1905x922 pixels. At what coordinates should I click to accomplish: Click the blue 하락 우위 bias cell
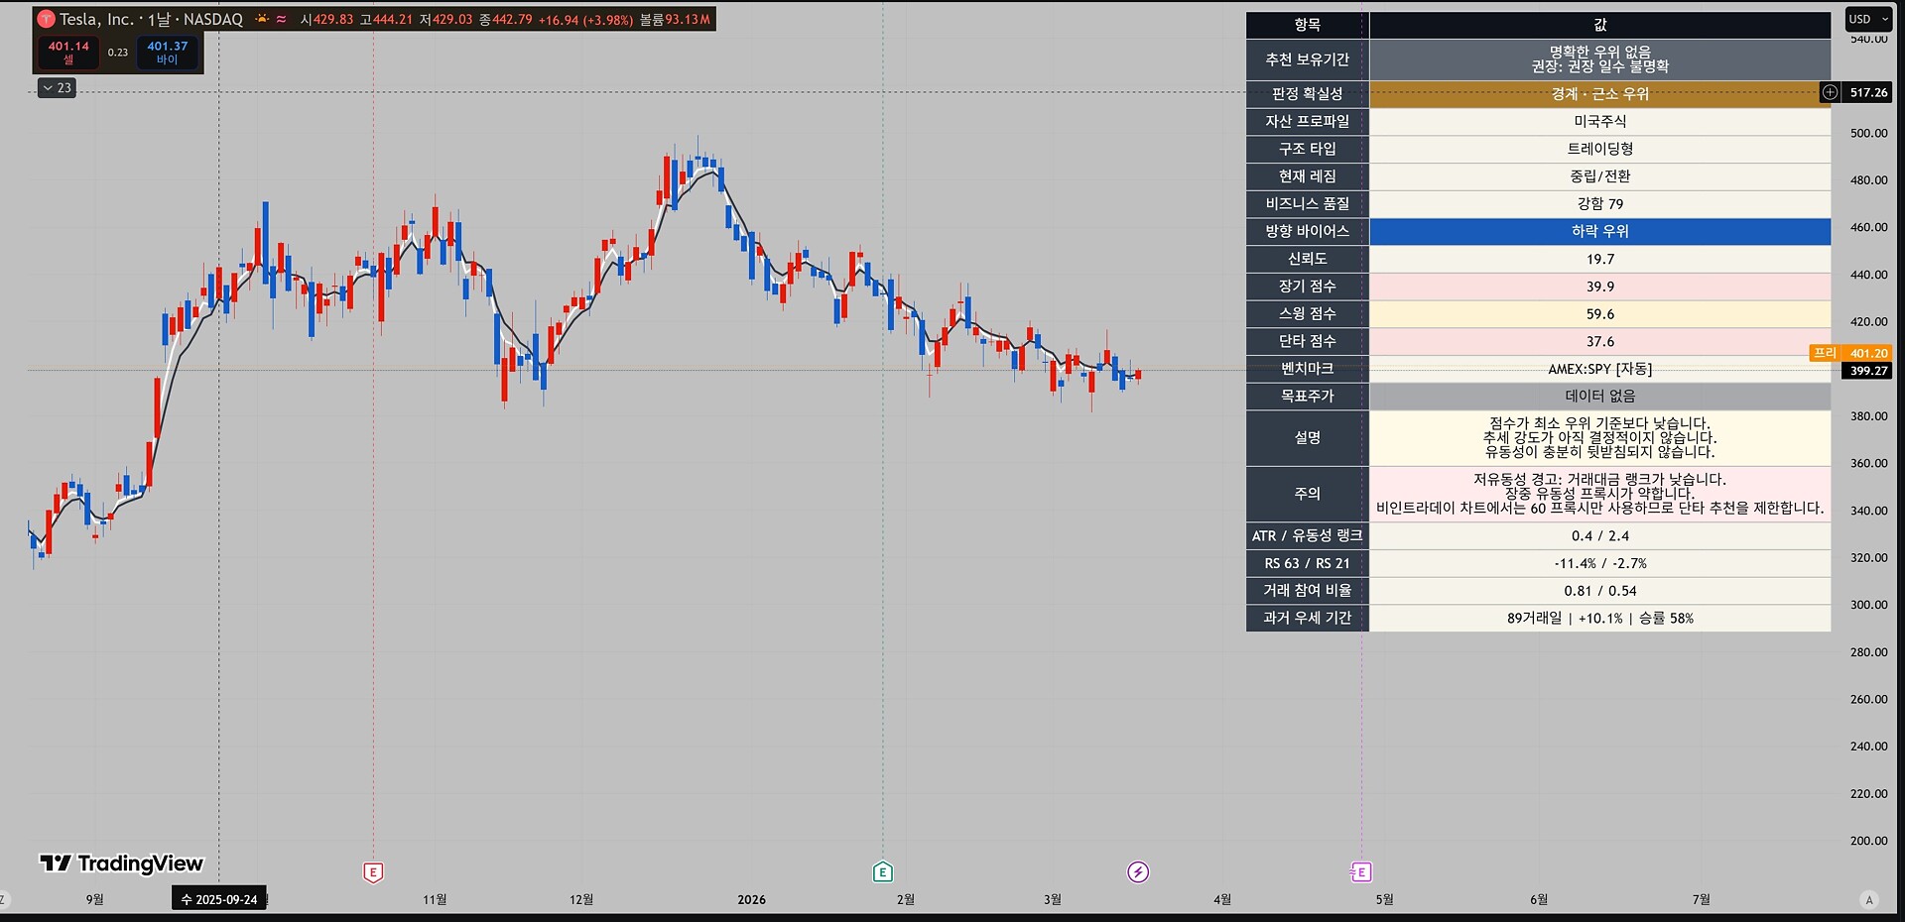click(x=1599, y=231)
